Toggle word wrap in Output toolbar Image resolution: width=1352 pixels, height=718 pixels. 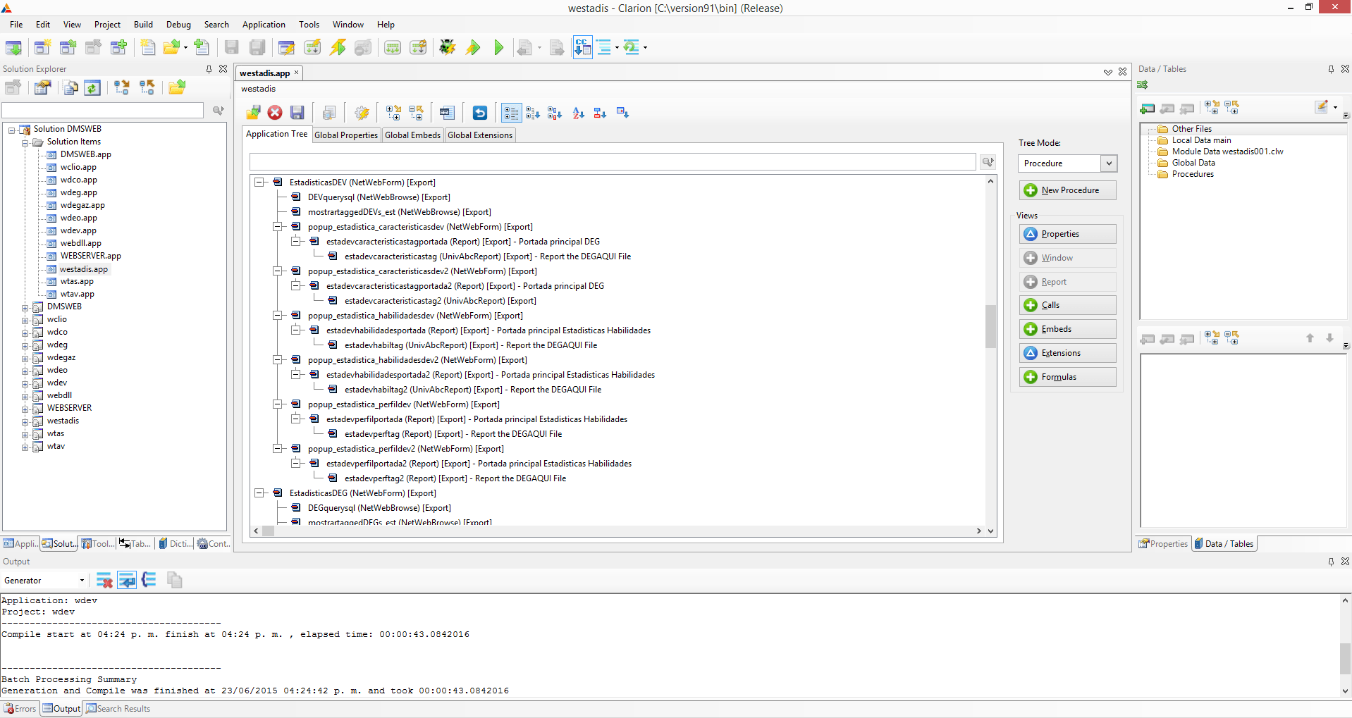click(127, 581)
